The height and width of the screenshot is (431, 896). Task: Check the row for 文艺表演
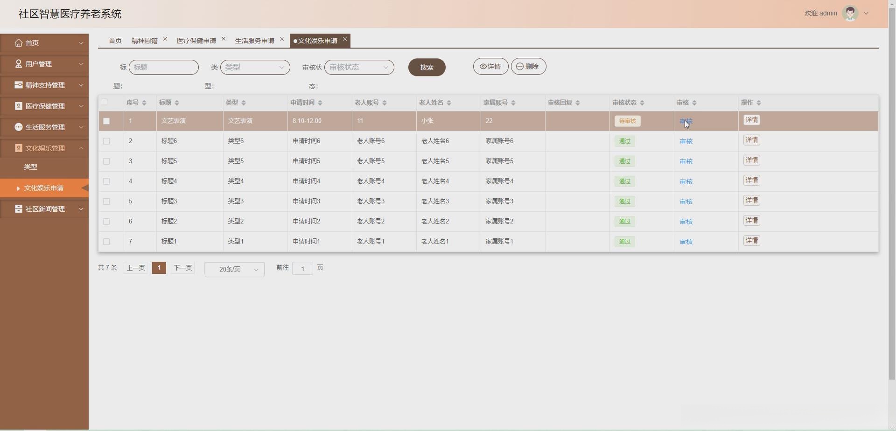coord(106,121)
